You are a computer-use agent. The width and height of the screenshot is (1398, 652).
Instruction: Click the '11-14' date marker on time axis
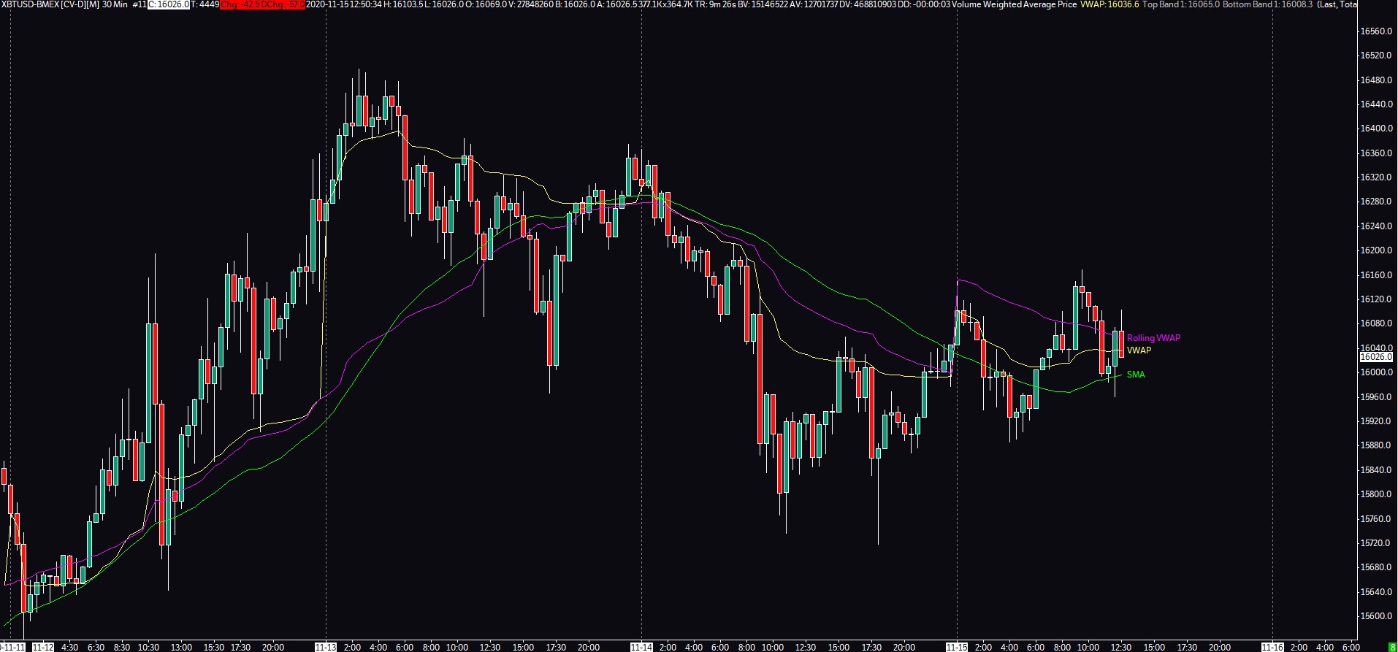(641, 647)
